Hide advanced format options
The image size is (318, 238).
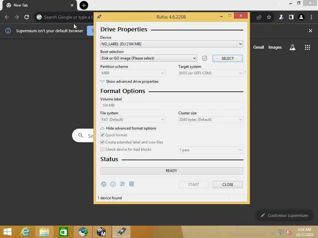coord(128,128)
